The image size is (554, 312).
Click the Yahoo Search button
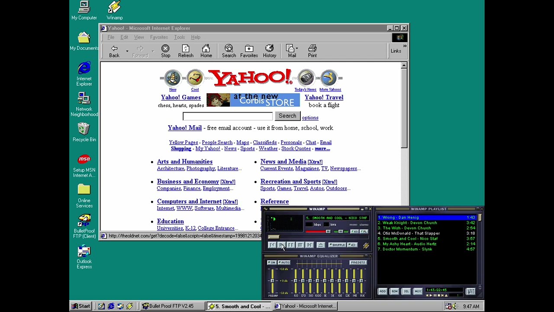tap(287, 116)
